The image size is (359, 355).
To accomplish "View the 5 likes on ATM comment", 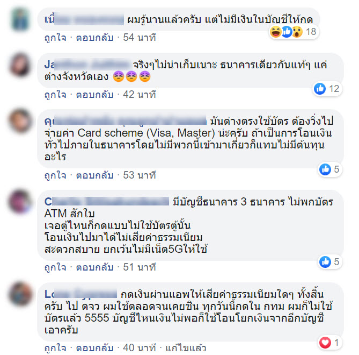I will (x=329, y=261).
